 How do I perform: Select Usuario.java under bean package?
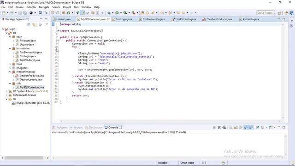pos(27,45)
